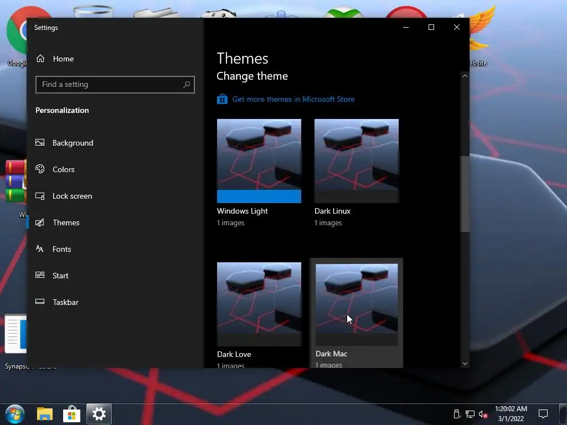
Task: Select the Themes sidebar item
Action: [66, 222]
